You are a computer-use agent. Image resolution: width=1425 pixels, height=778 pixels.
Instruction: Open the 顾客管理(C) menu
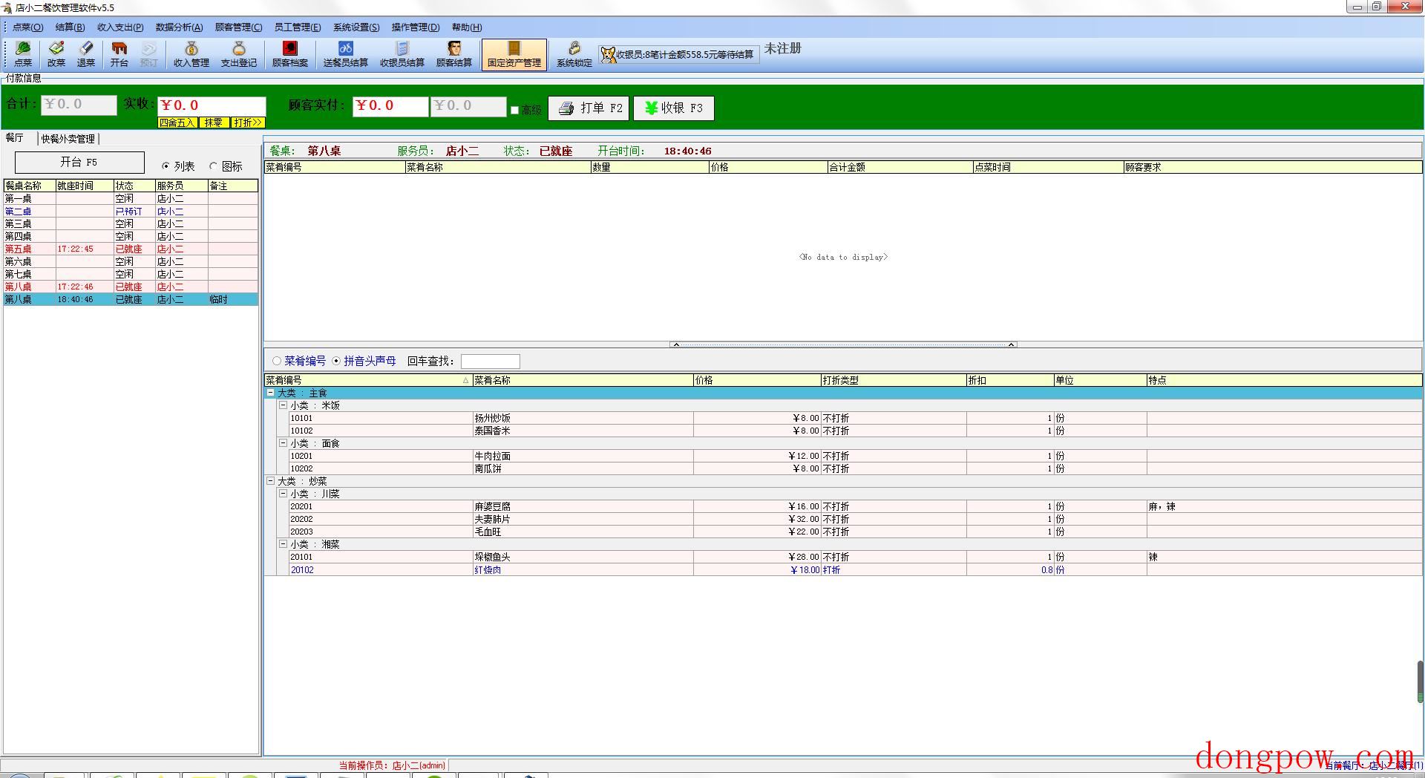point(238,27)
